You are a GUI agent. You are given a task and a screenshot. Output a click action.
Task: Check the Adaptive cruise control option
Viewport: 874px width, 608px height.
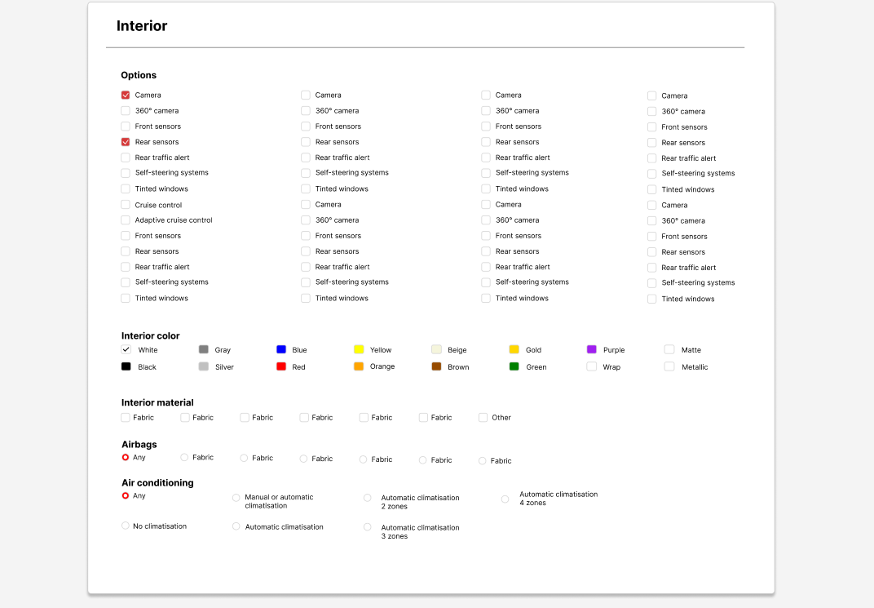tap(126, 220)
